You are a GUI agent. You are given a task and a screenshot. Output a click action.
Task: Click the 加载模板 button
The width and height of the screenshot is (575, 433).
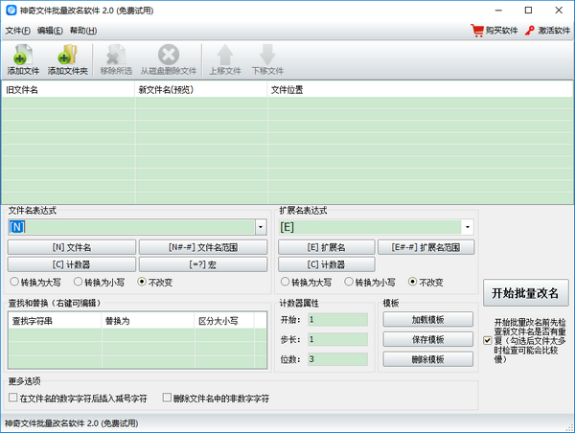414,319
